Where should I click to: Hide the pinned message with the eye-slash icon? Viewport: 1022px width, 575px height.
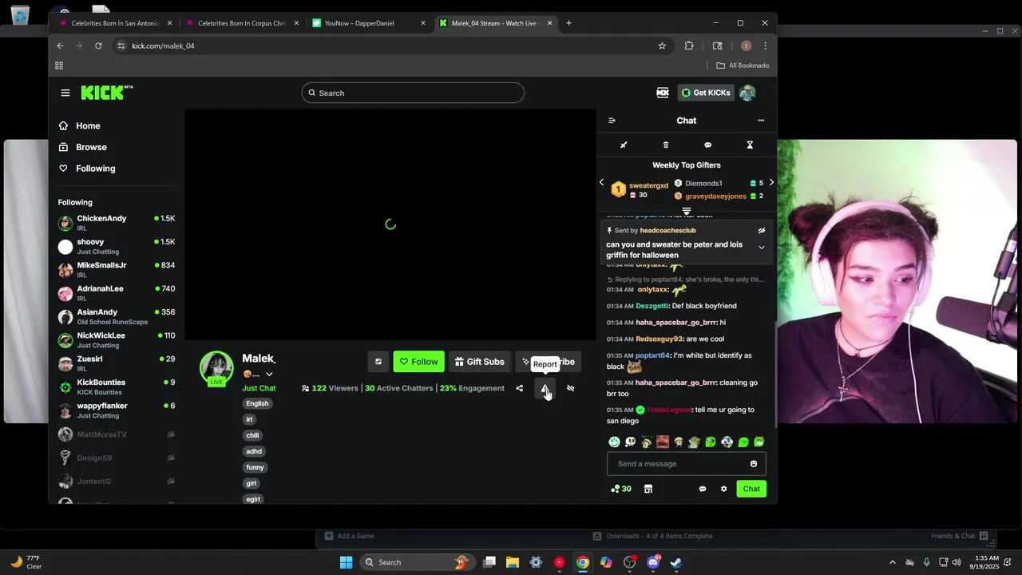pyautogui.click(x=761, y=231)
